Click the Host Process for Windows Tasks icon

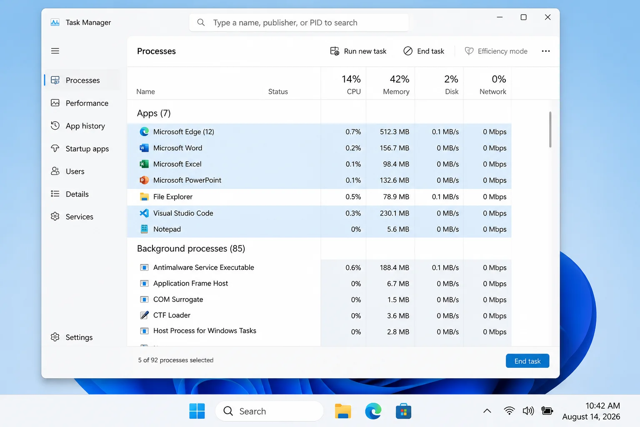click(x=144, y=331)
